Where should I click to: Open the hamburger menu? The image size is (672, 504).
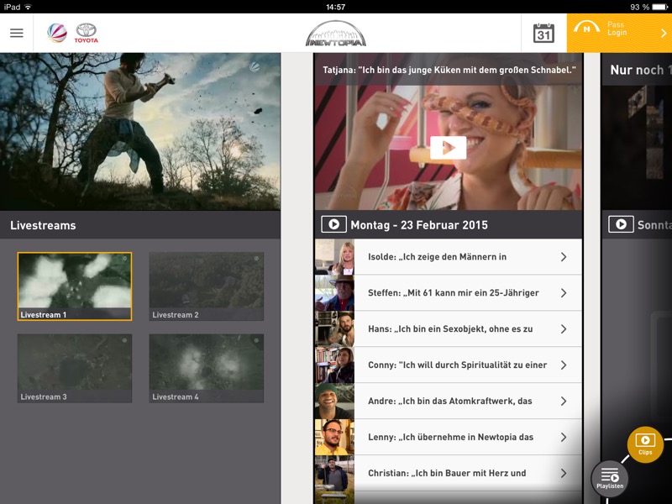pos(16,34)
